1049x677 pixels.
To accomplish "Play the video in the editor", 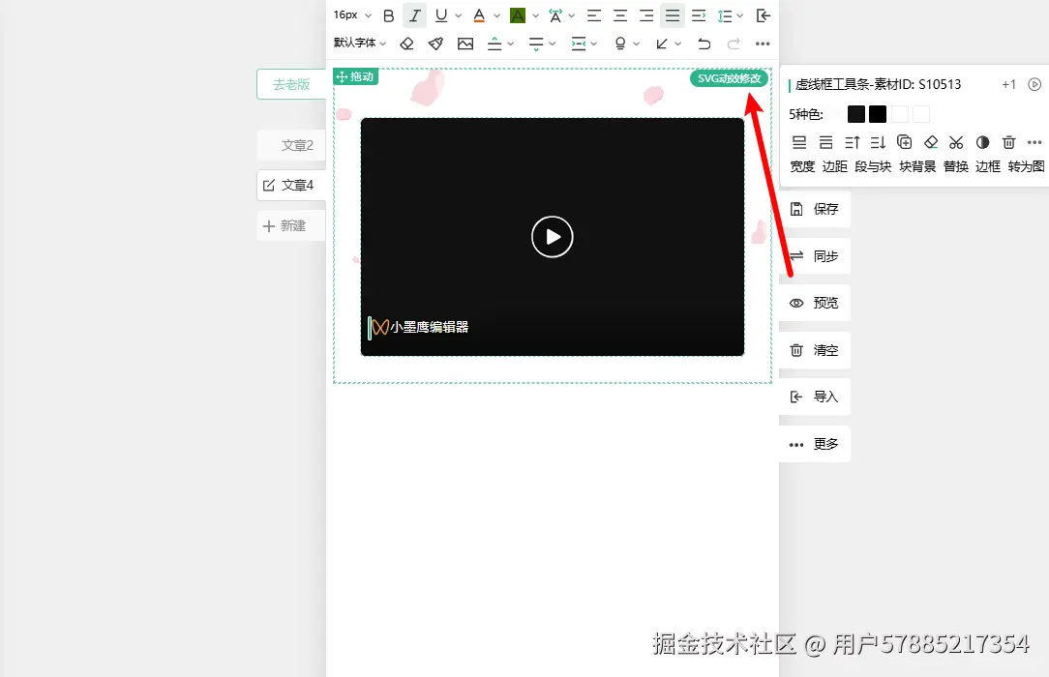I will tap(552, 237).
